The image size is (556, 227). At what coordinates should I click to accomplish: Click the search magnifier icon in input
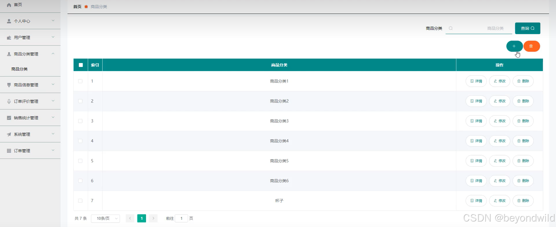point(451,28)
